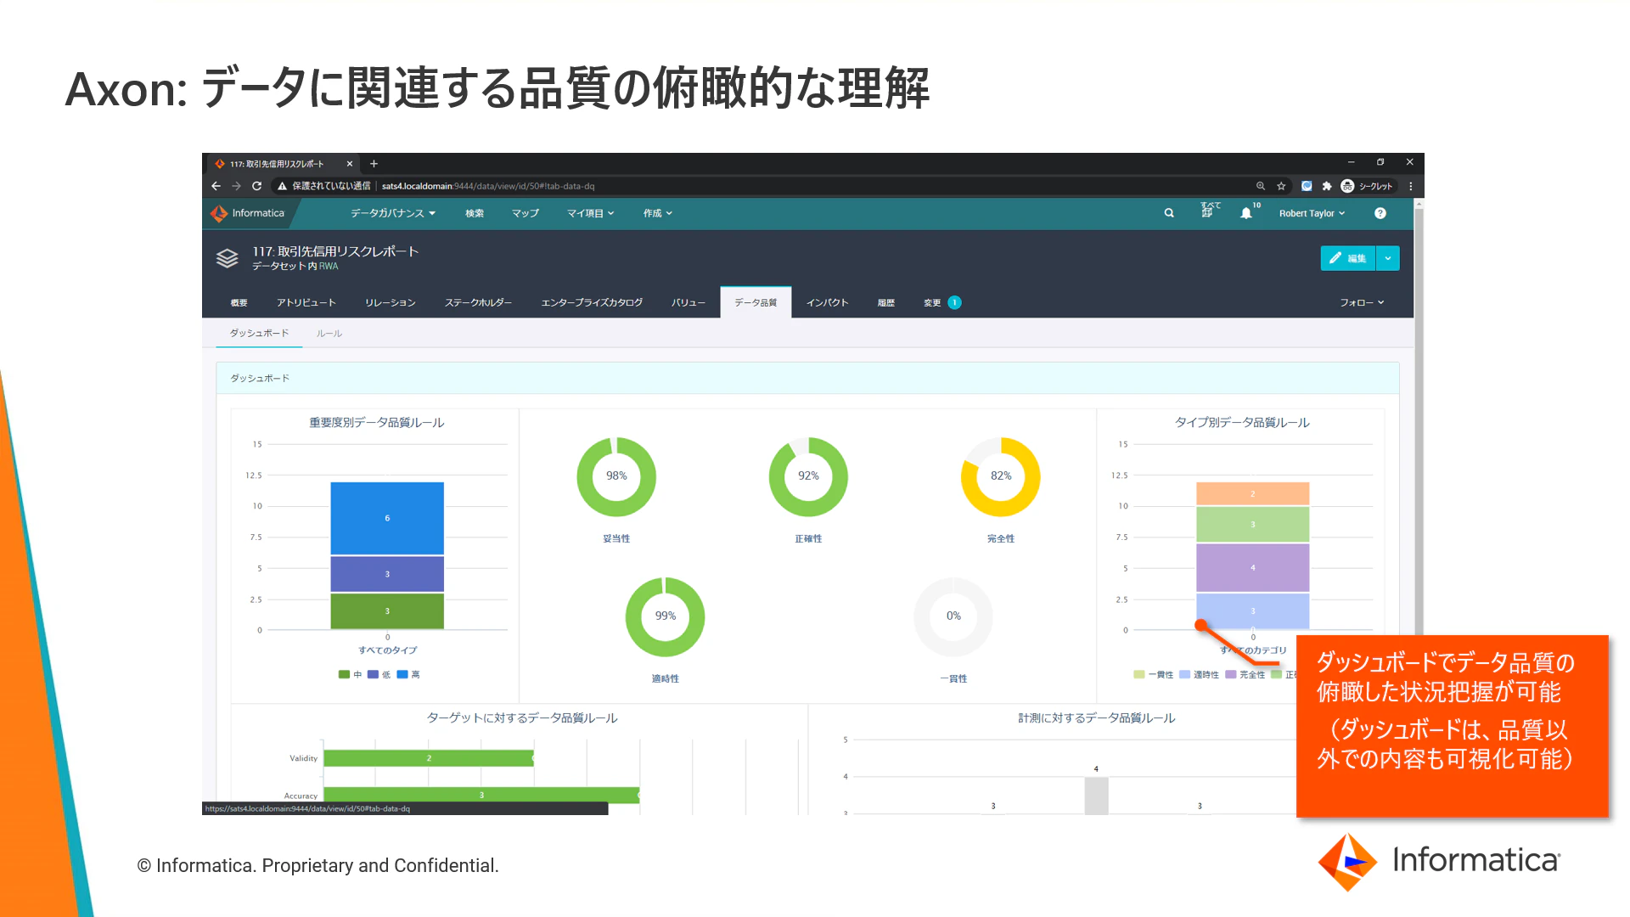Toggle the 一貫性 legend entry in the type chart

click(x=1153, y=674)
